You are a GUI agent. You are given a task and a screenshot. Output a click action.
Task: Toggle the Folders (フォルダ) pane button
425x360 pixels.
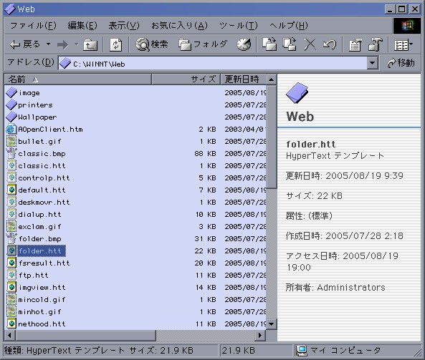pos(203,44)
